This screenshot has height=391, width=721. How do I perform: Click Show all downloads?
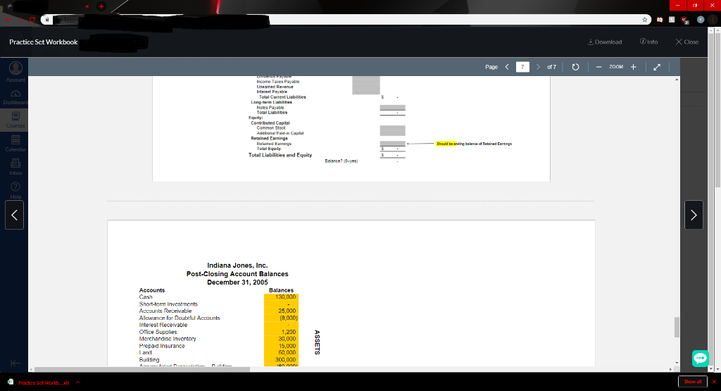693,382
